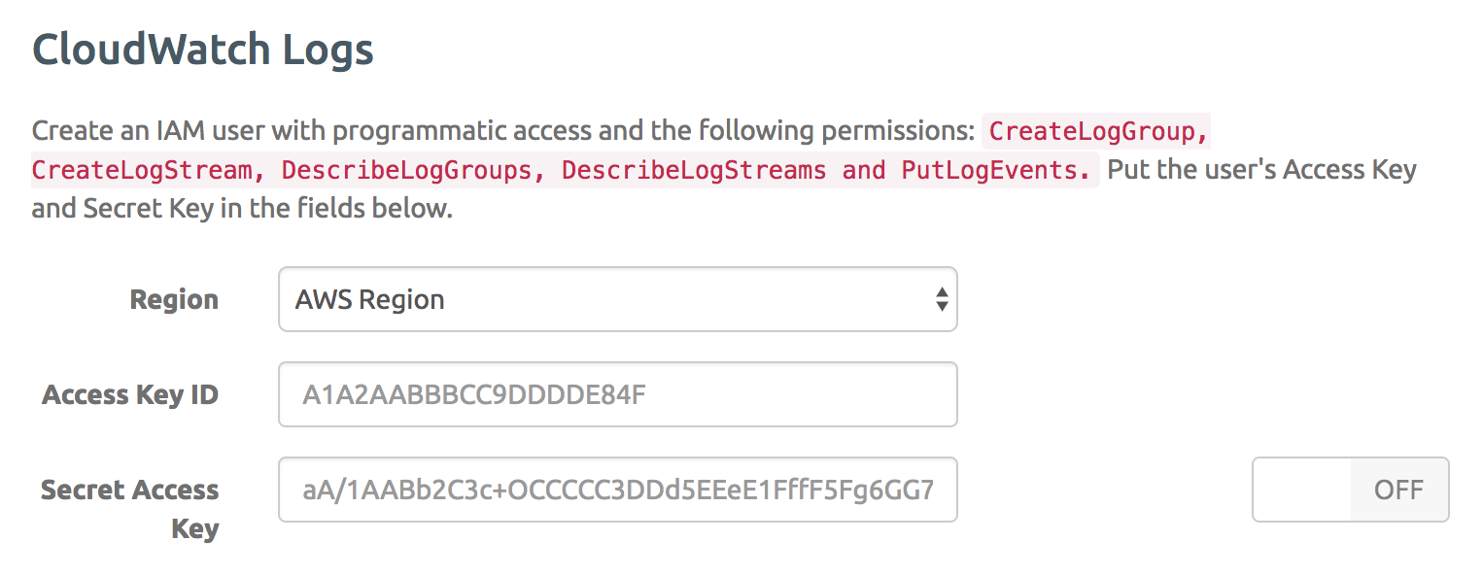Image resolution: width=1483 pixels, height=575 pixels.
Task: Select the PutLogEvents highlighted code text
Action: (x=988, y=169)
